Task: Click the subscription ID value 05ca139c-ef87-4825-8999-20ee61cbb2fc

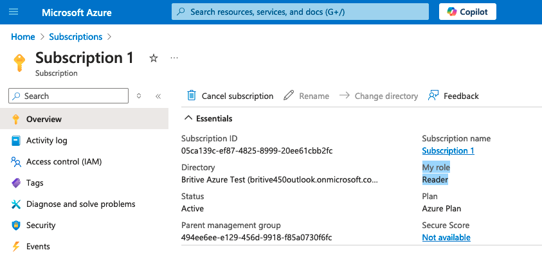Action: click(x=257, y=150)
